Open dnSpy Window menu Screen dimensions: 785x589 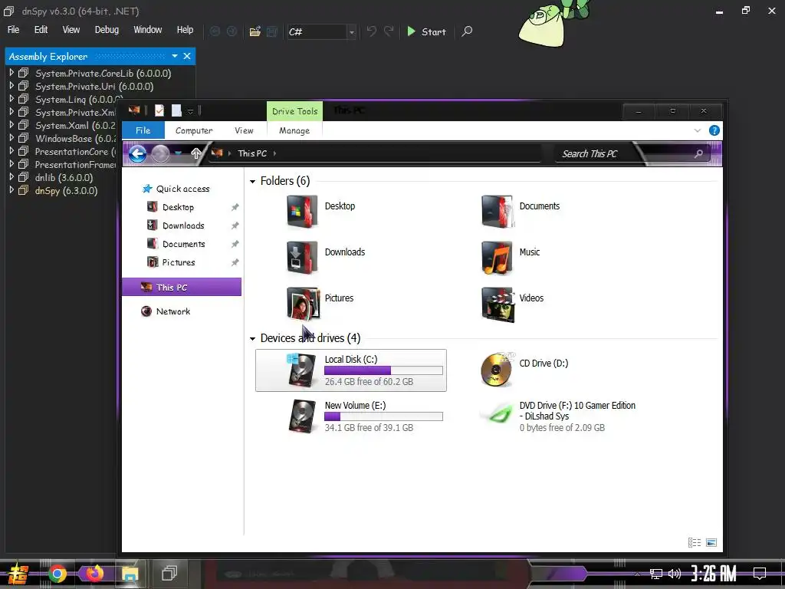tap(148, 30)
